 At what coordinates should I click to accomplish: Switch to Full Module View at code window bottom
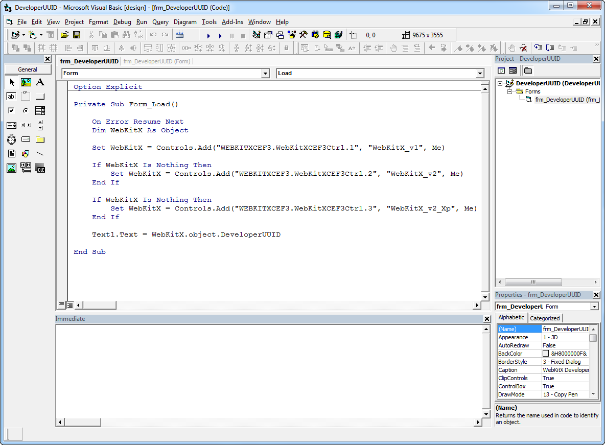tap(70, 305)
